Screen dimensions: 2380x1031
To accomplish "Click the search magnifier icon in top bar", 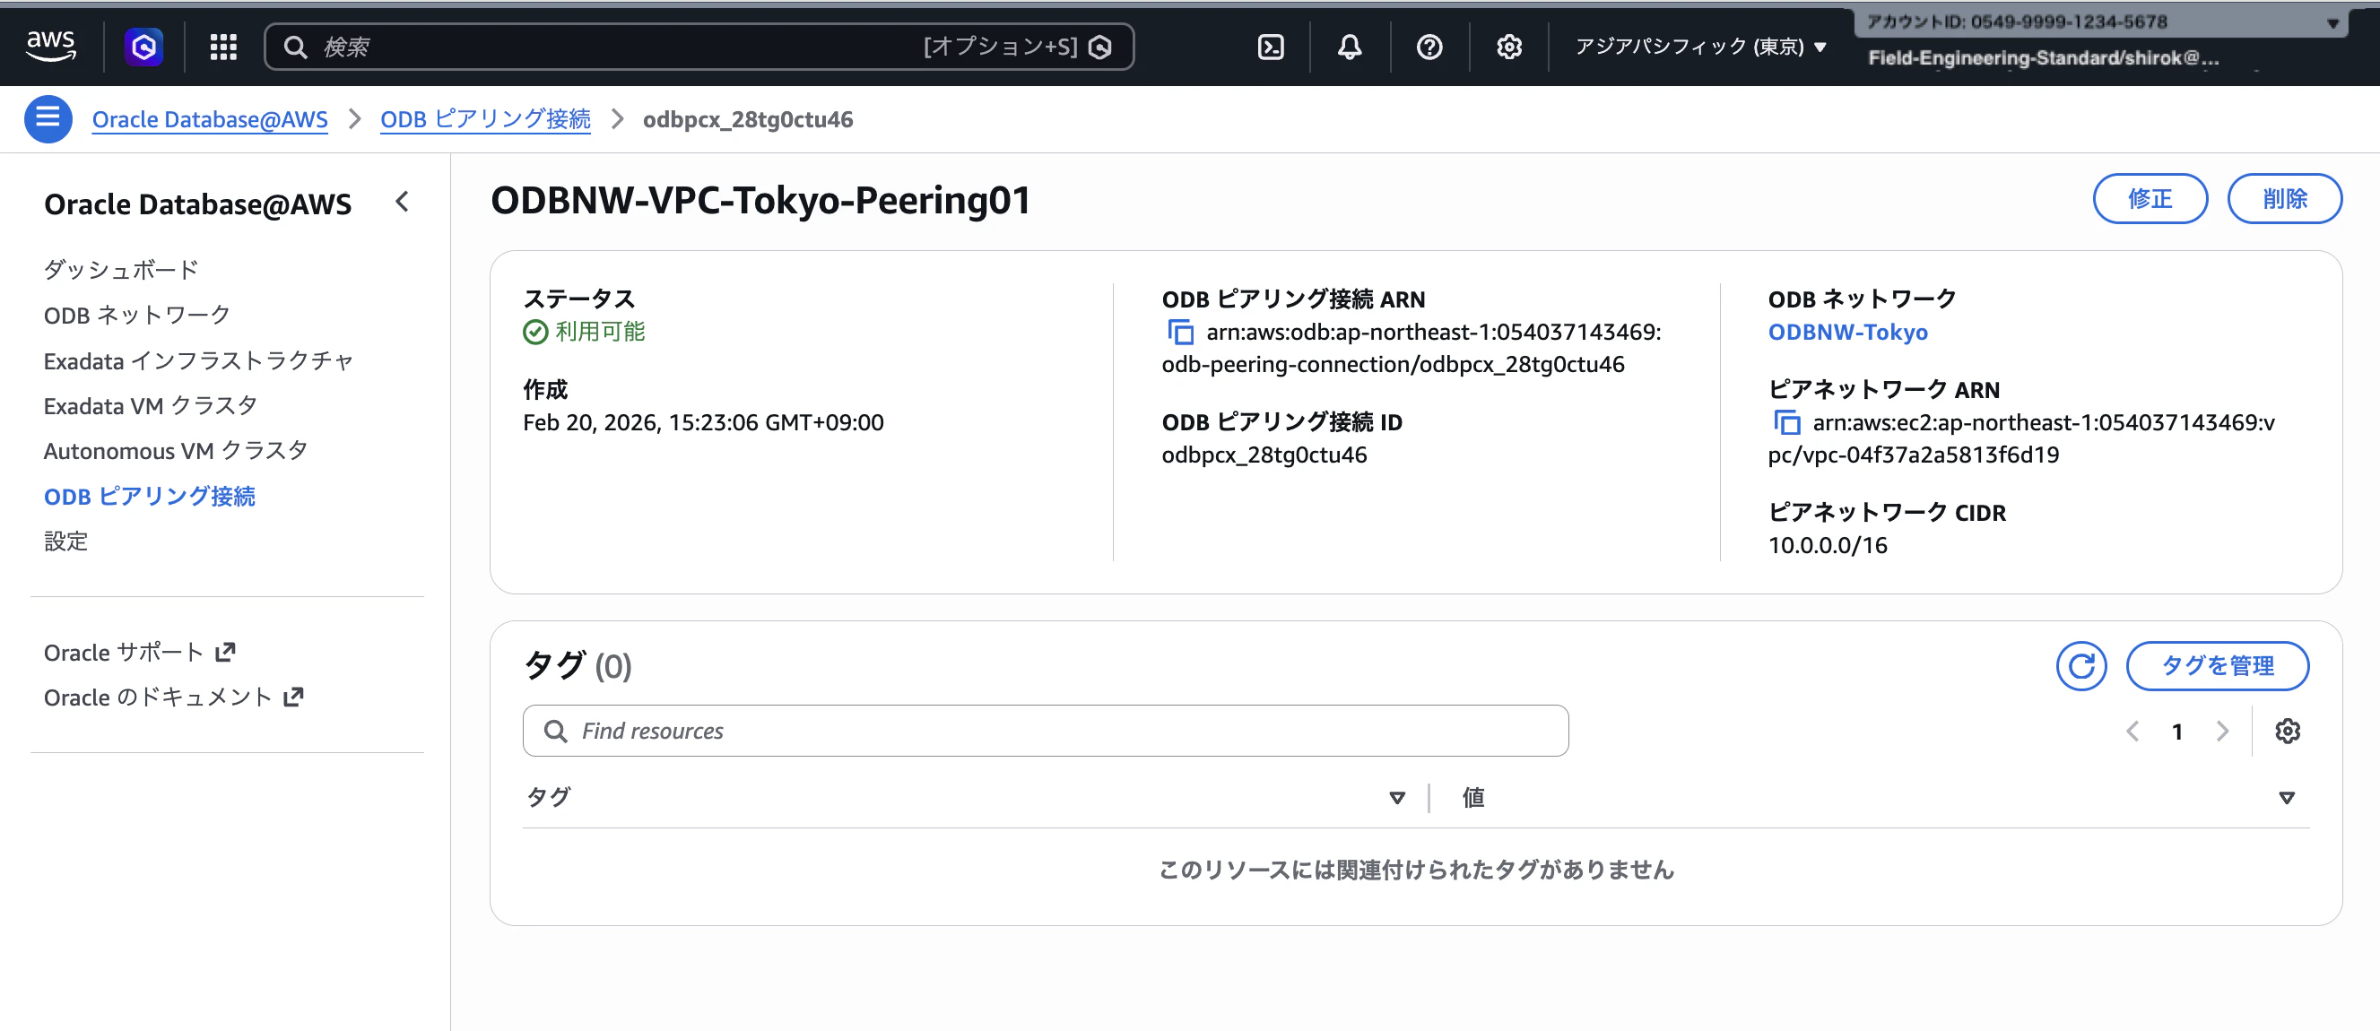I will (295, 48).
